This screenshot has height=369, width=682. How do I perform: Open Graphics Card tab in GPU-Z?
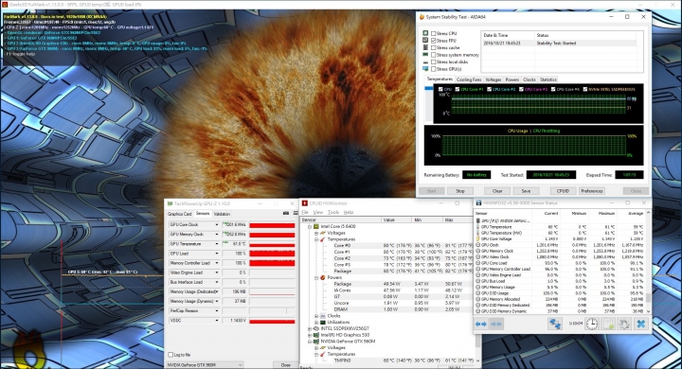(180, 214)
